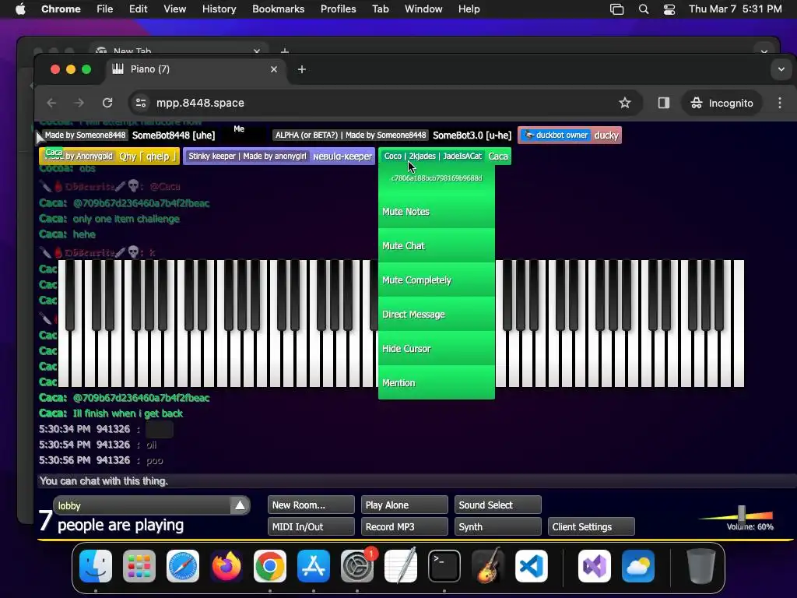Open Spotlight search in menu bar
This screenshot has height=598, width=797.
click(644, 9)
